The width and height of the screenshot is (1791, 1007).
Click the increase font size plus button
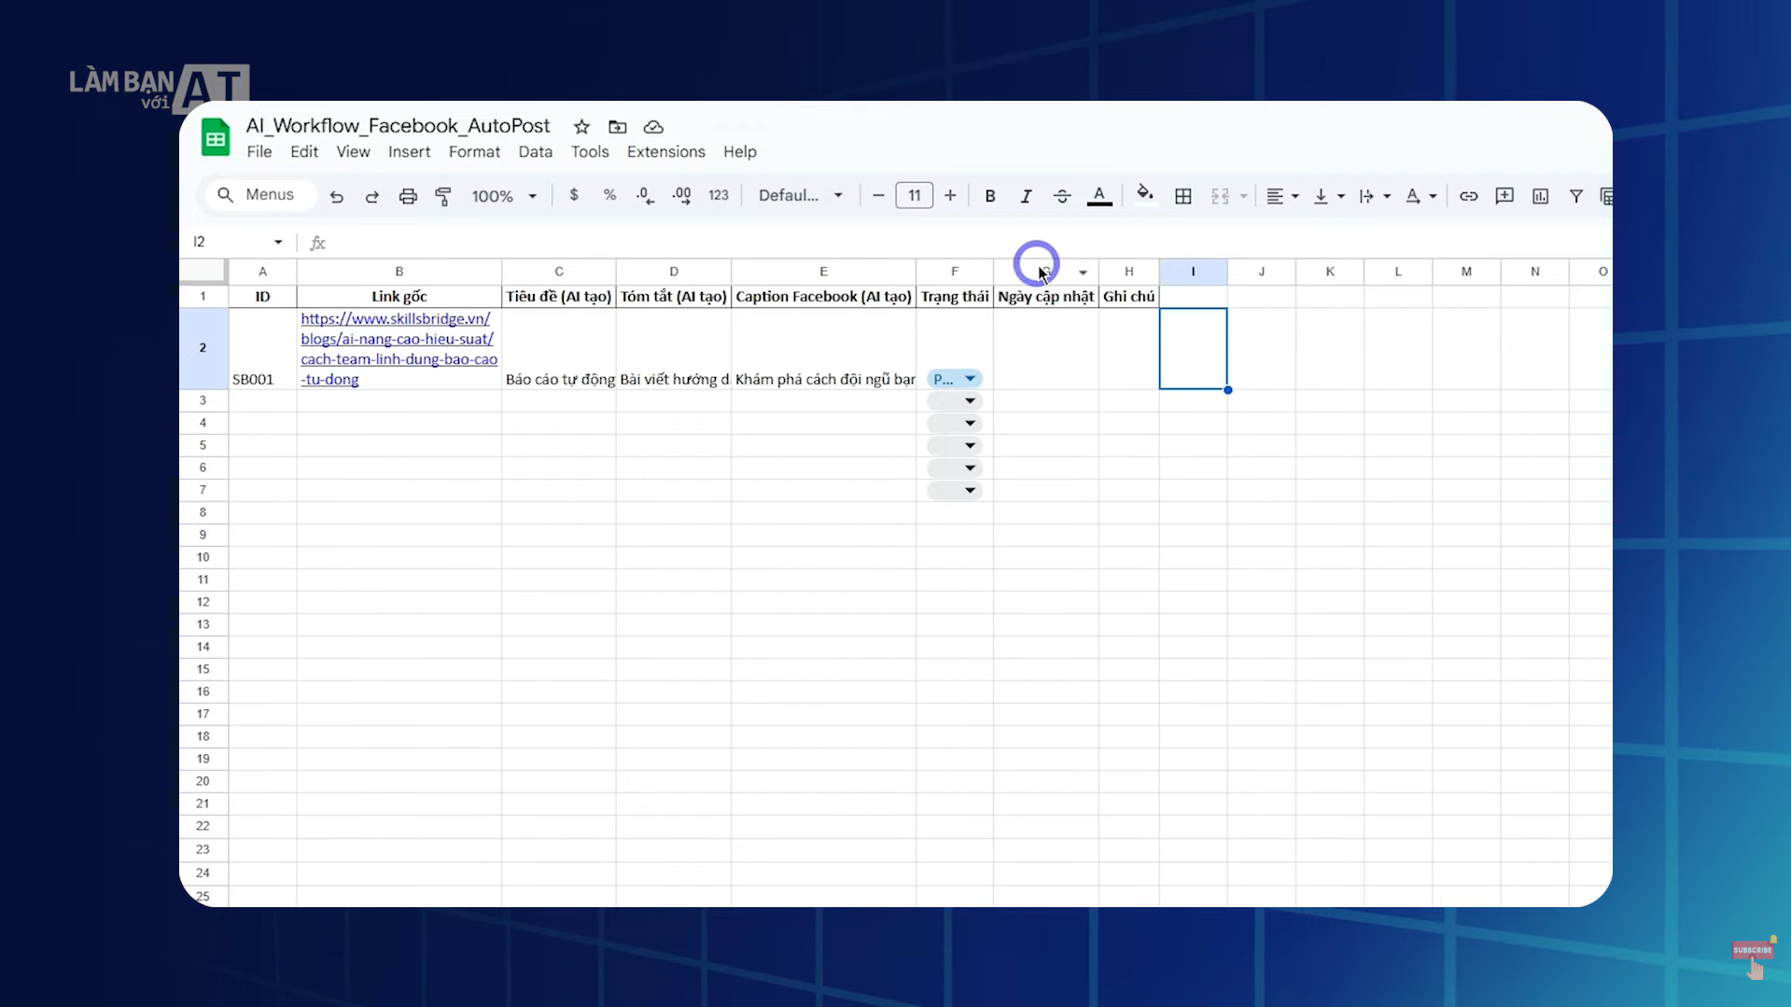pyautogui.click(x=950, y=195)
